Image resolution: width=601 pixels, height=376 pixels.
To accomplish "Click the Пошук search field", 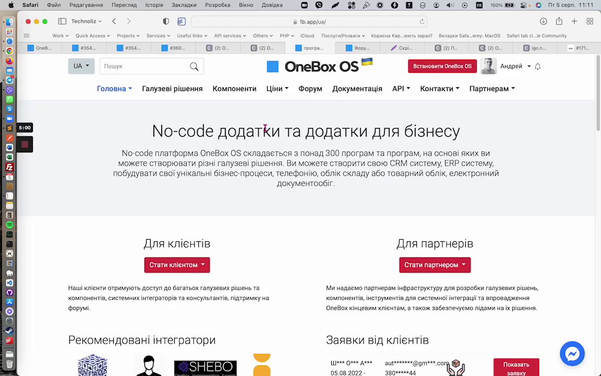I will click(x=145, y=66).
